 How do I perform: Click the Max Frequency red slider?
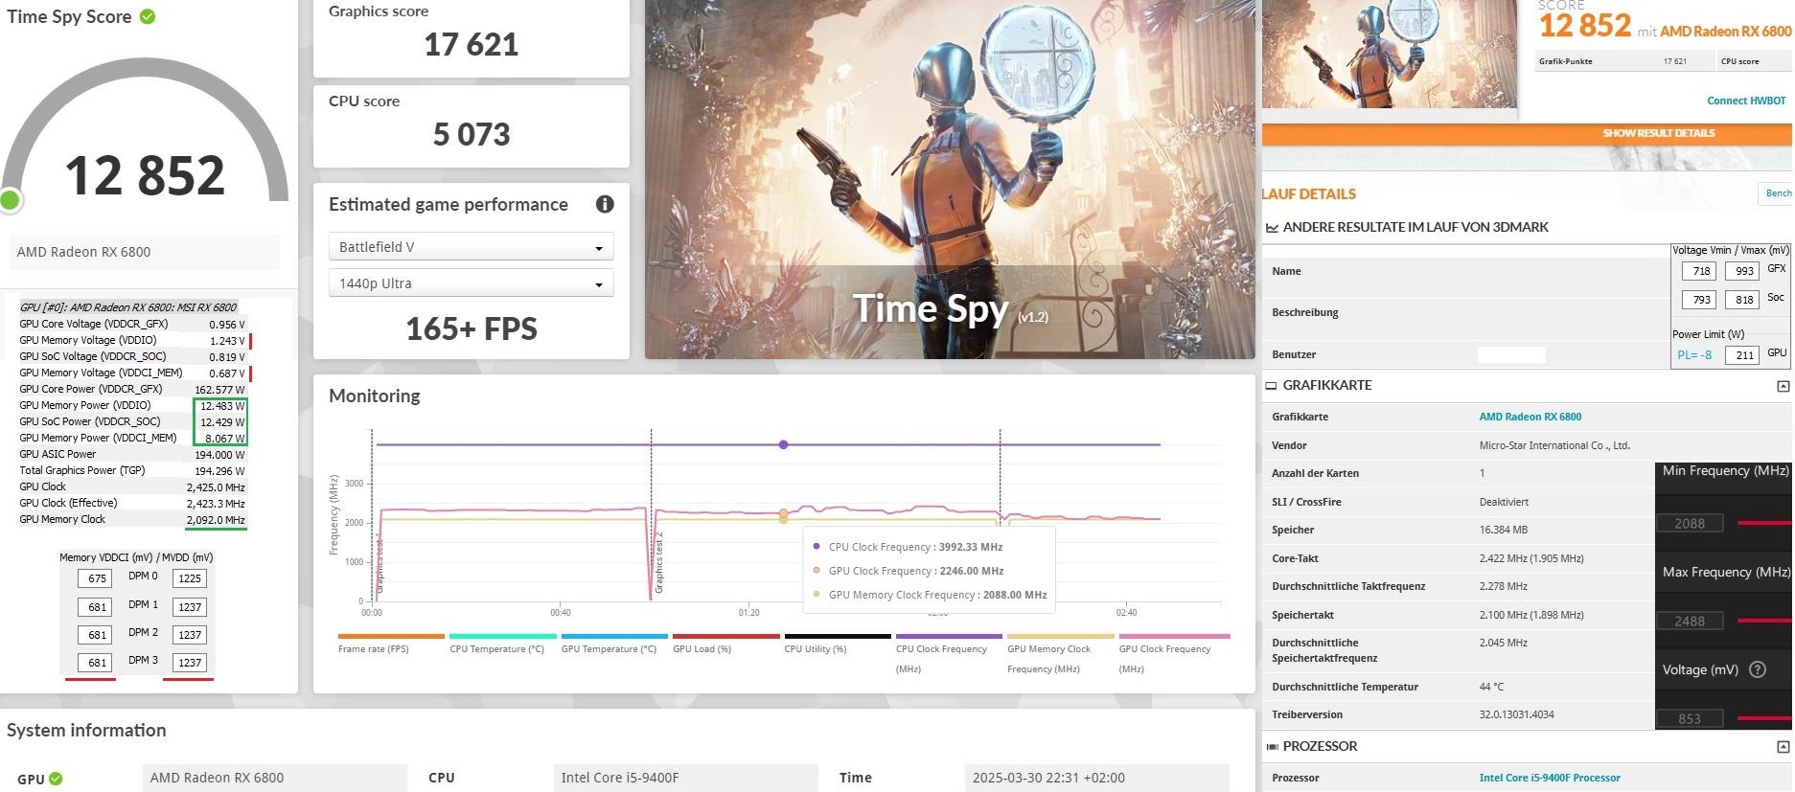click(x=1763, y=621)
